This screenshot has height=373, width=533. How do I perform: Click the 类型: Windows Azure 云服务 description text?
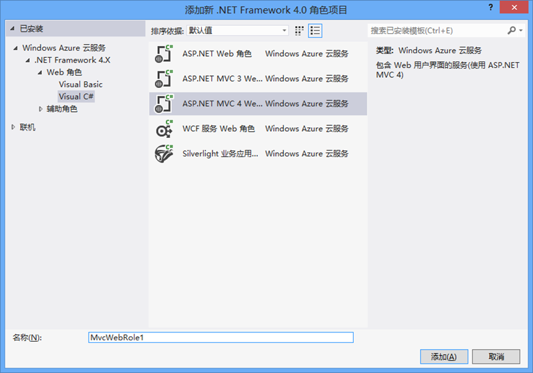click(428, 50)
